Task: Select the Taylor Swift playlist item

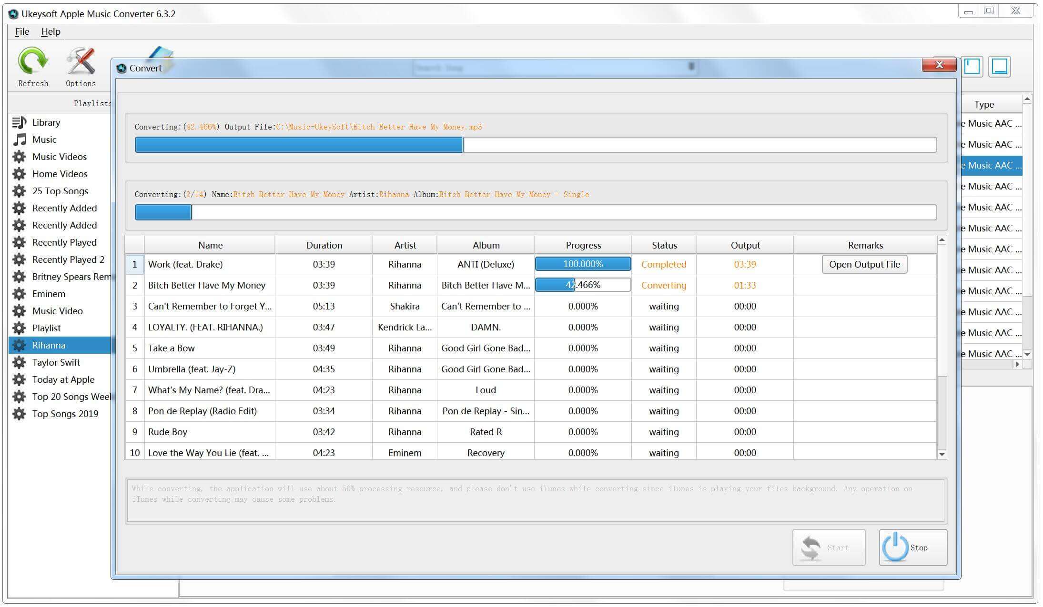Action: click(56, 361)
